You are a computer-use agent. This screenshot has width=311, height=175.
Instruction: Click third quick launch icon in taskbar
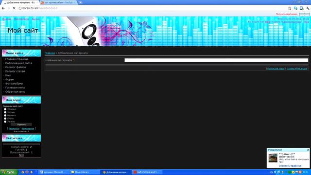(x=31, y=172)
